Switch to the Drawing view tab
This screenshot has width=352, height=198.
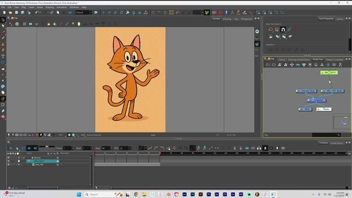click(x=227, y=19)
